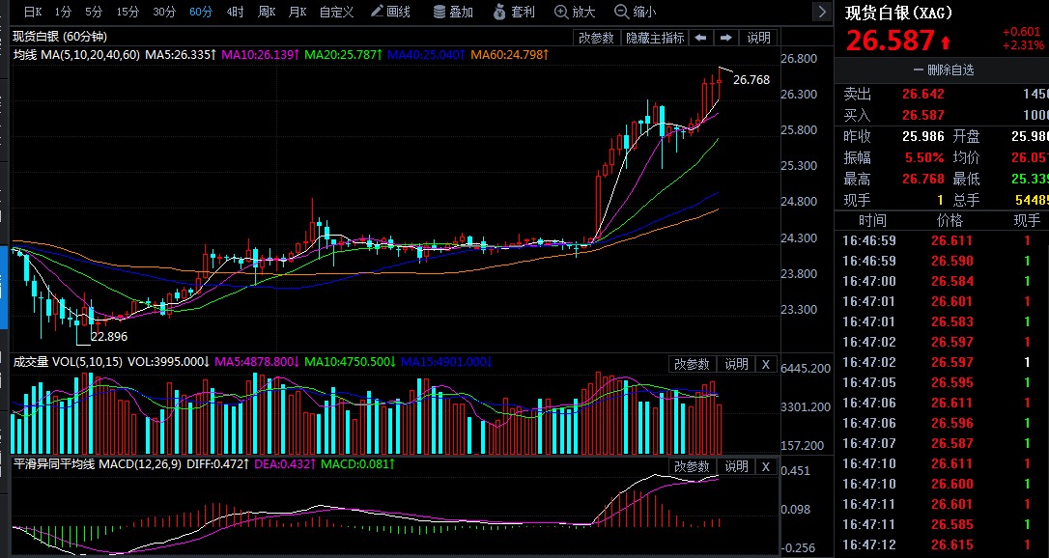Select the 4时 four-hour period
Viewport: 1049px width, 558px height.
coord(236,12)
